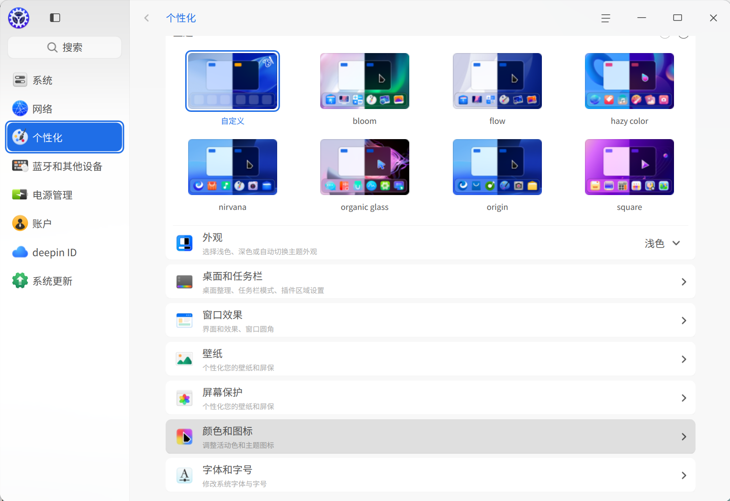Click 调整活动色和主题图标 description text

click(x=238, y=446)
